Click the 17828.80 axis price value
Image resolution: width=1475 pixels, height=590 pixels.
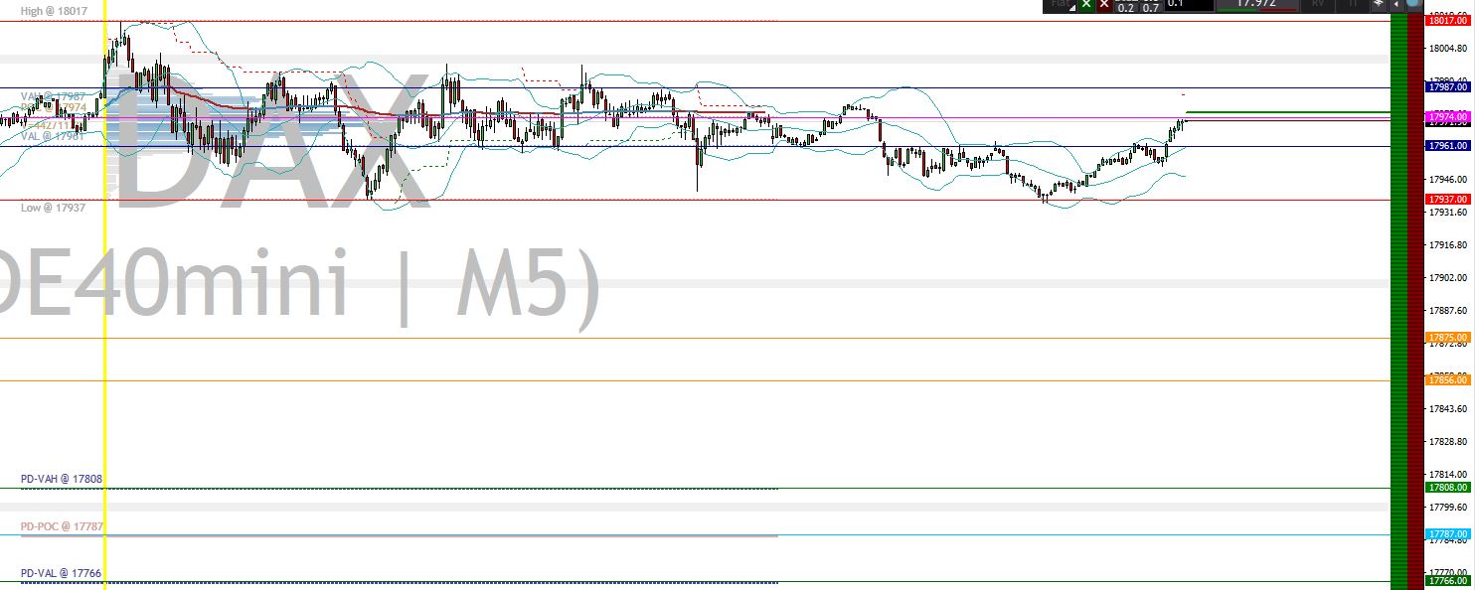1447,441
